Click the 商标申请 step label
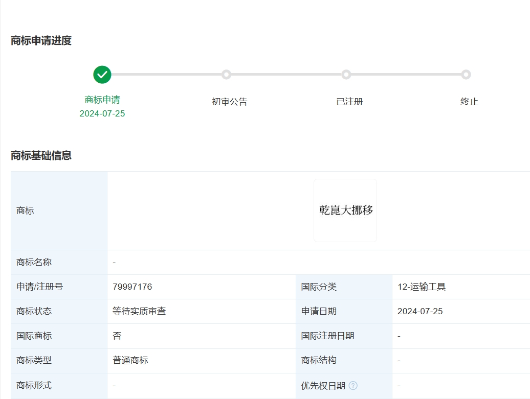This screenshot has width=530, height=399. pyautogui.click(x=102, y=101)
